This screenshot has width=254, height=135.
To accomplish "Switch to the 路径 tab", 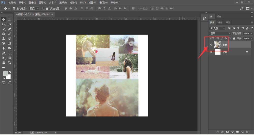I will [228, 23].
